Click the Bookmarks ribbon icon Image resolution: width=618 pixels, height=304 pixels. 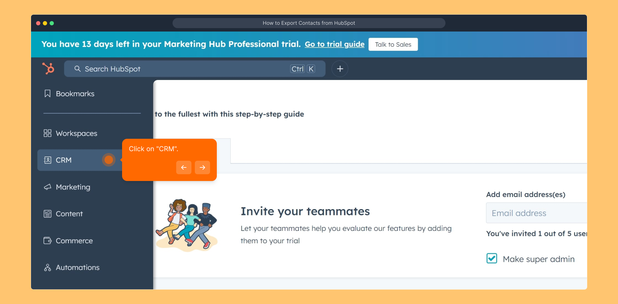point(47,93)
